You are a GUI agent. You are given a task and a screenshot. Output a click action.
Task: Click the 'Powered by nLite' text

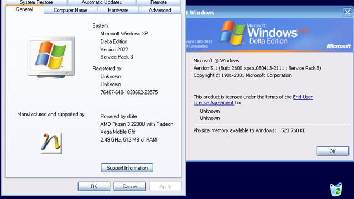[118, 117]
